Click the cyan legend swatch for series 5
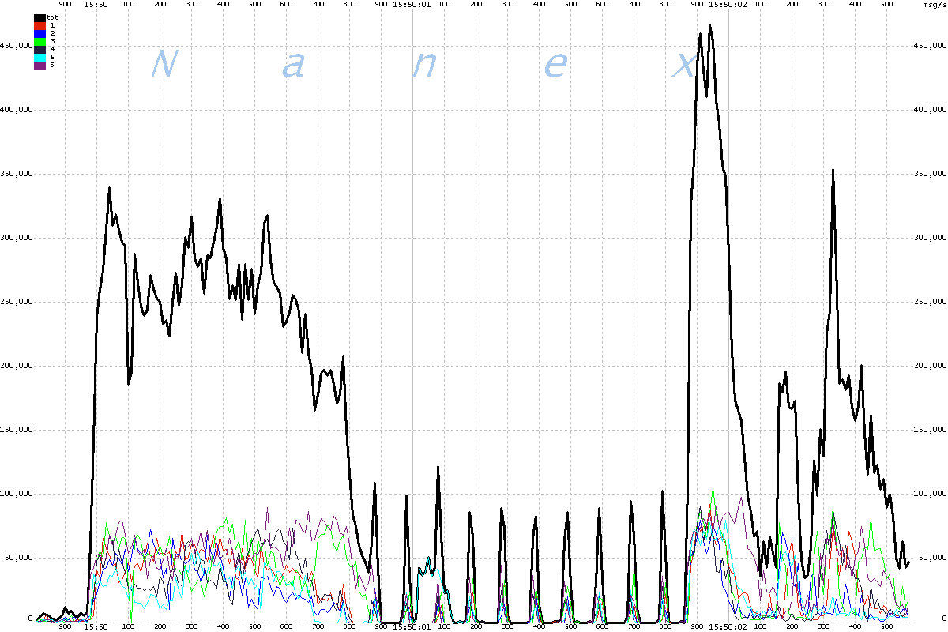 click(x=39, y=57)
